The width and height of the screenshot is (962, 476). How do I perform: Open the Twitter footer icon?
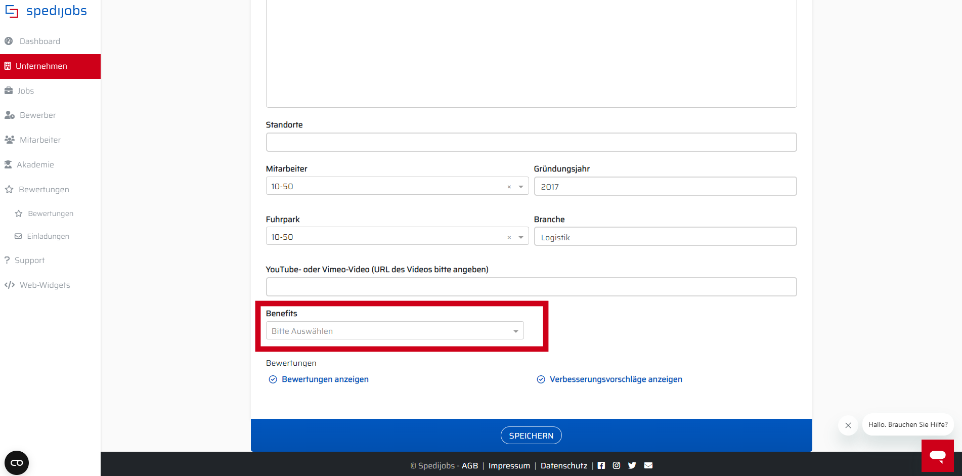point(632,465)
